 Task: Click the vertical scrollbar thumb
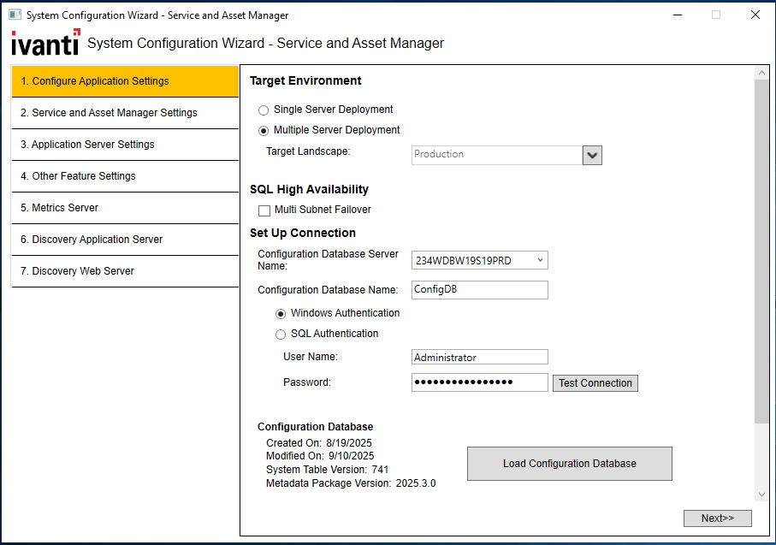761,252
